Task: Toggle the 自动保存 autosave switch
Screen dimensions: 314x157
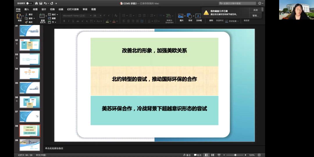Action: pyautogui.click(x=29, y=3)
